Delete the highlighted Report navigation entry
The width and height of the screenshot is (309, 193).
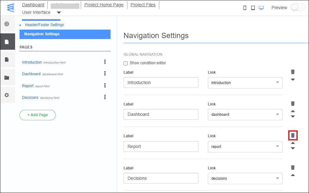coord(293,135)
